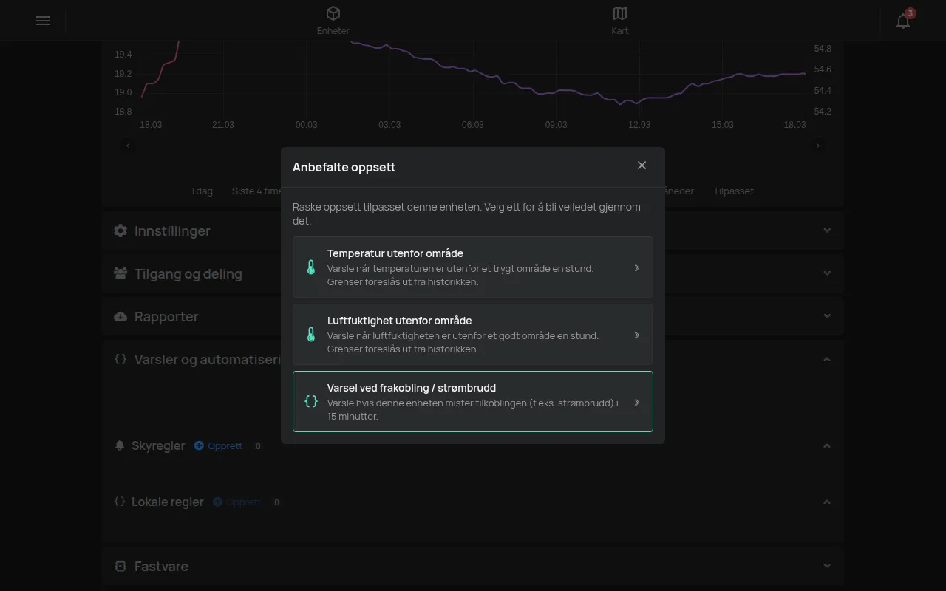Click the chart's left navigation arrow

click(128, 146)
